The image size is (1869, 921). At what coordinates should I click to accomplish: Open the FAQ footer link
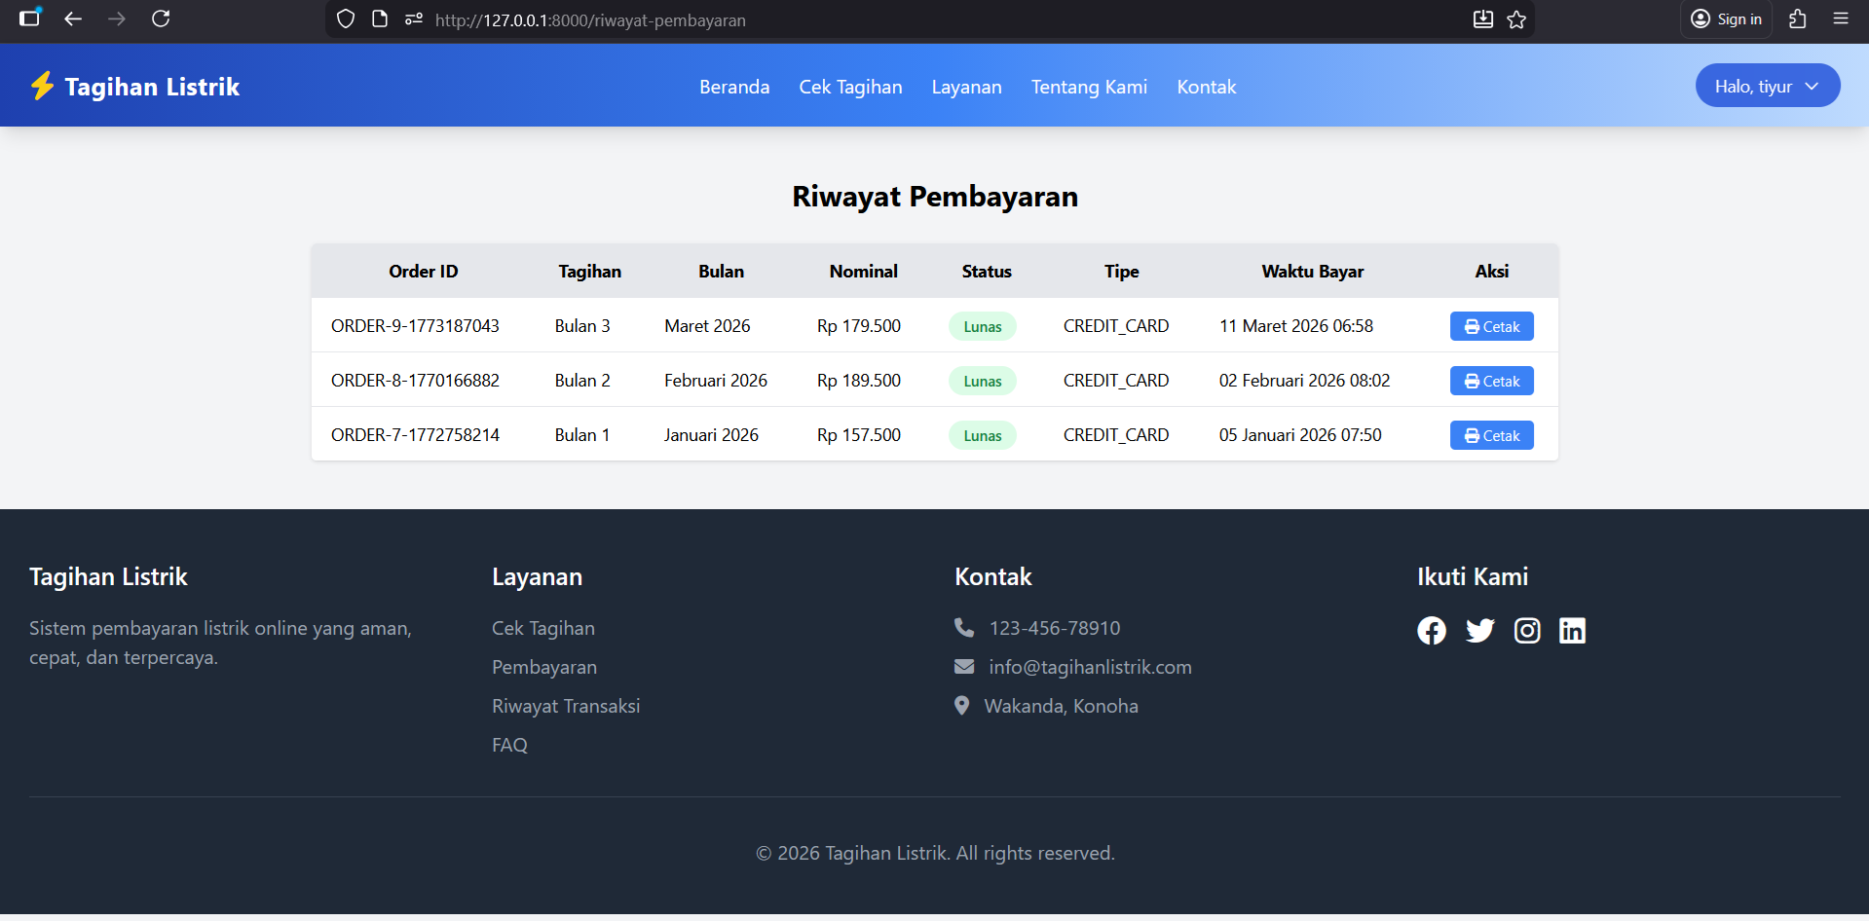(509, 745)
